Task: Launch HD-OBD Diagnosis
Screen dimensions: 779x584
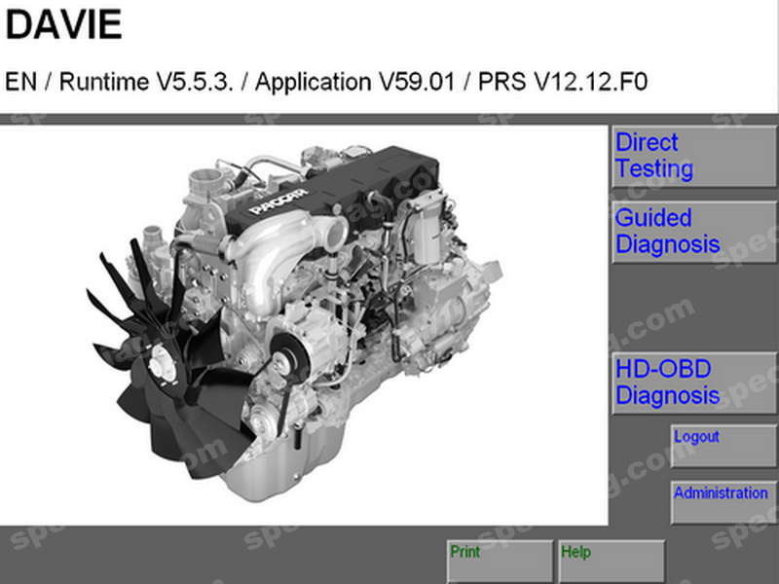Action: (x=693, y=383)
